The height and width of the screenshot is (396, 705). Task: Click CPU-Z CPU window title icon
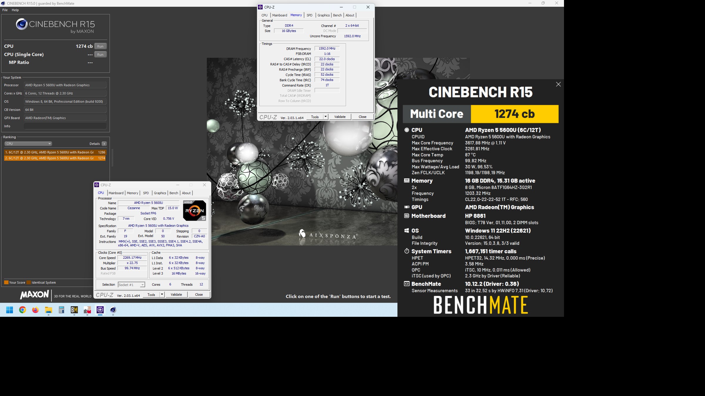(97, 185)
